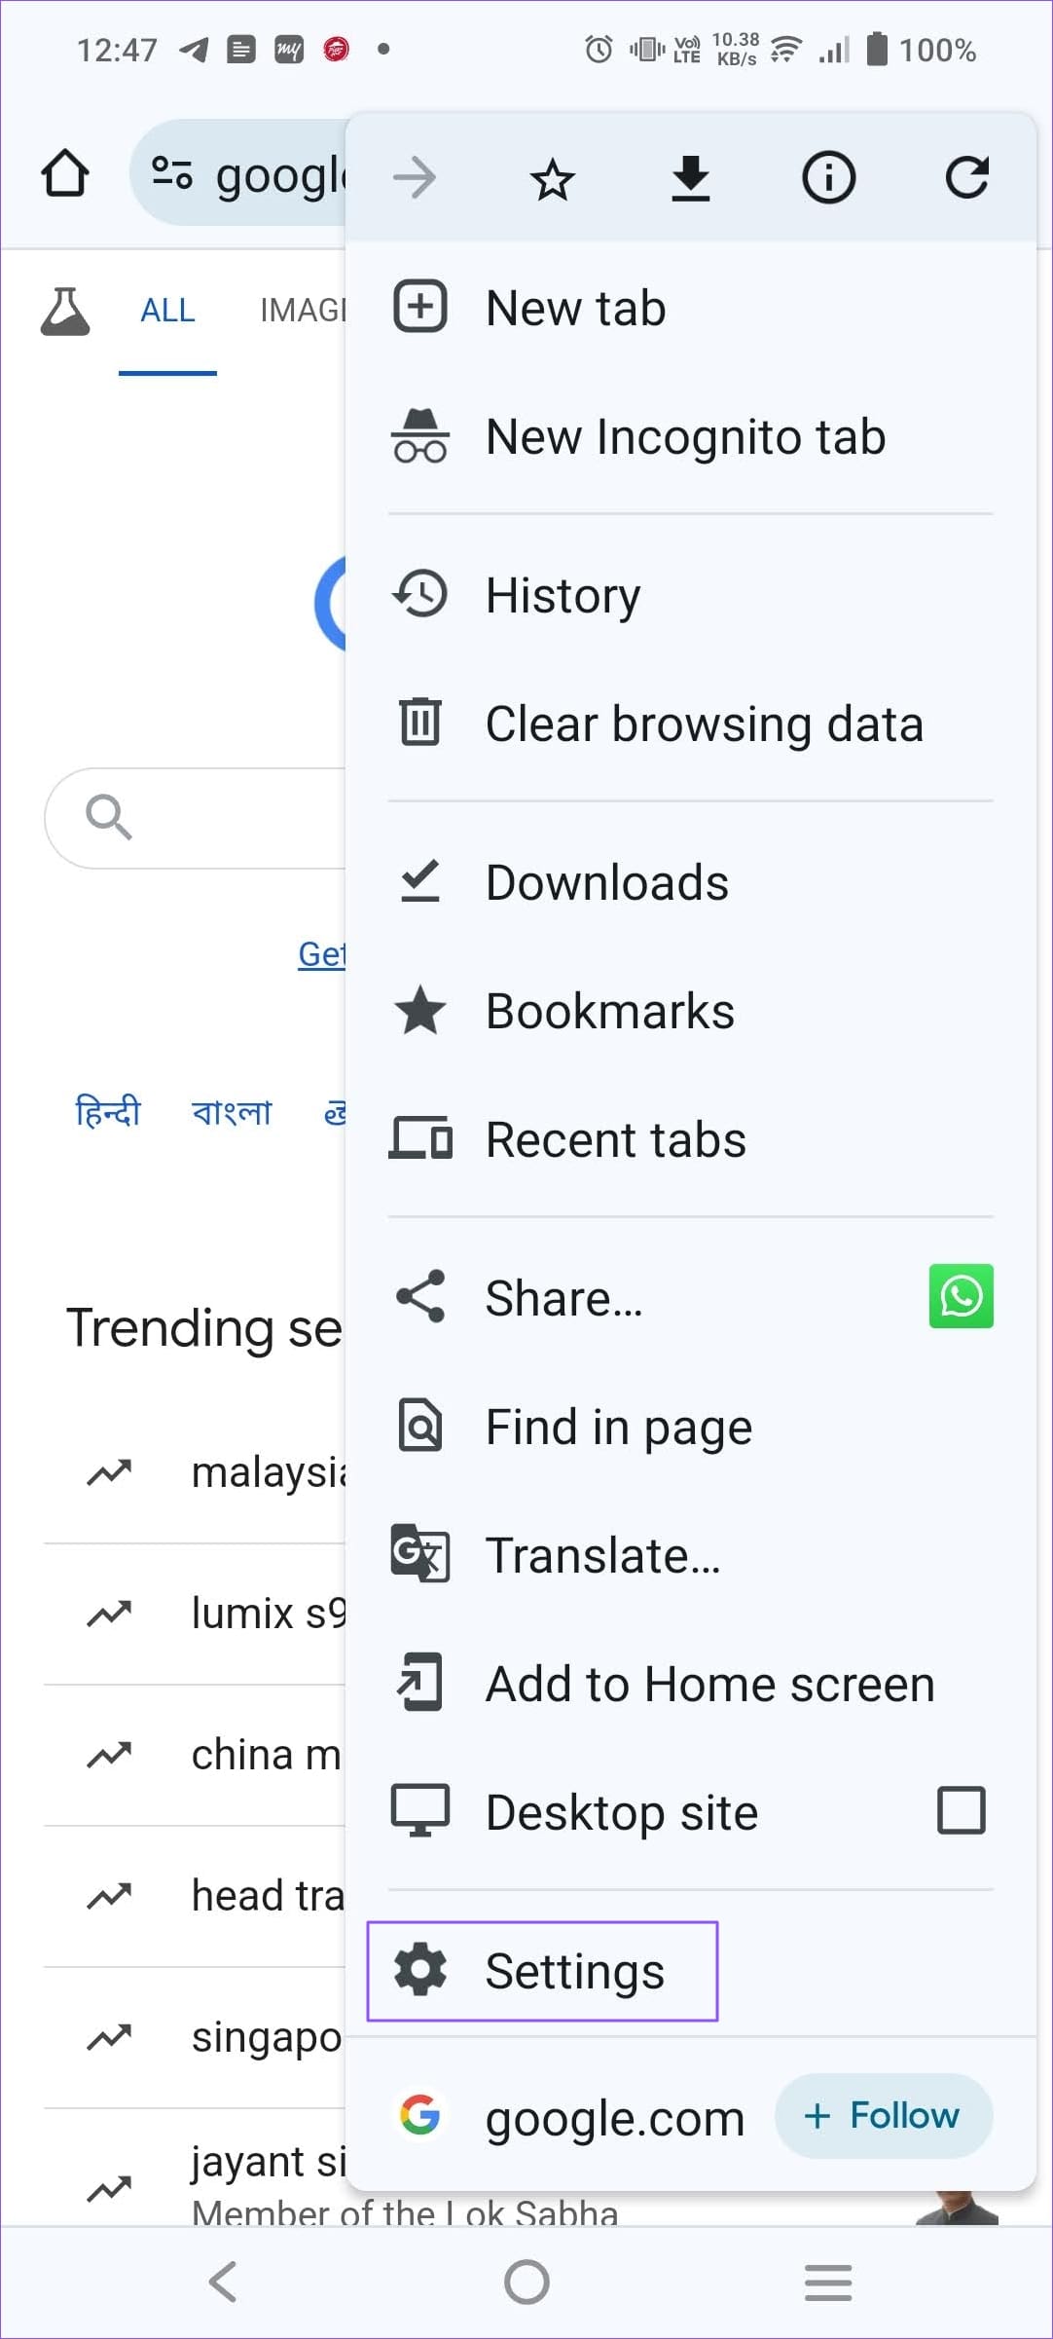The width and height of the screenshot is (1053, 2339).
Task: Download this page using the download icon
Action: (x=691, y=176)
